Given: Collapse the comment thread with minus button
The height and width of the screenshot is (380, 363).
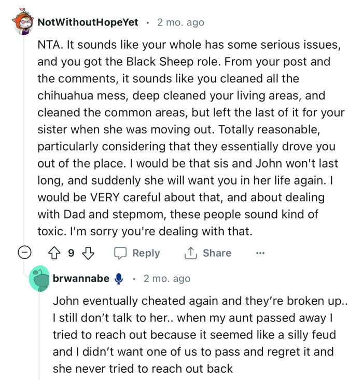Looking at the screenshot, I should [x=23, y=253].
